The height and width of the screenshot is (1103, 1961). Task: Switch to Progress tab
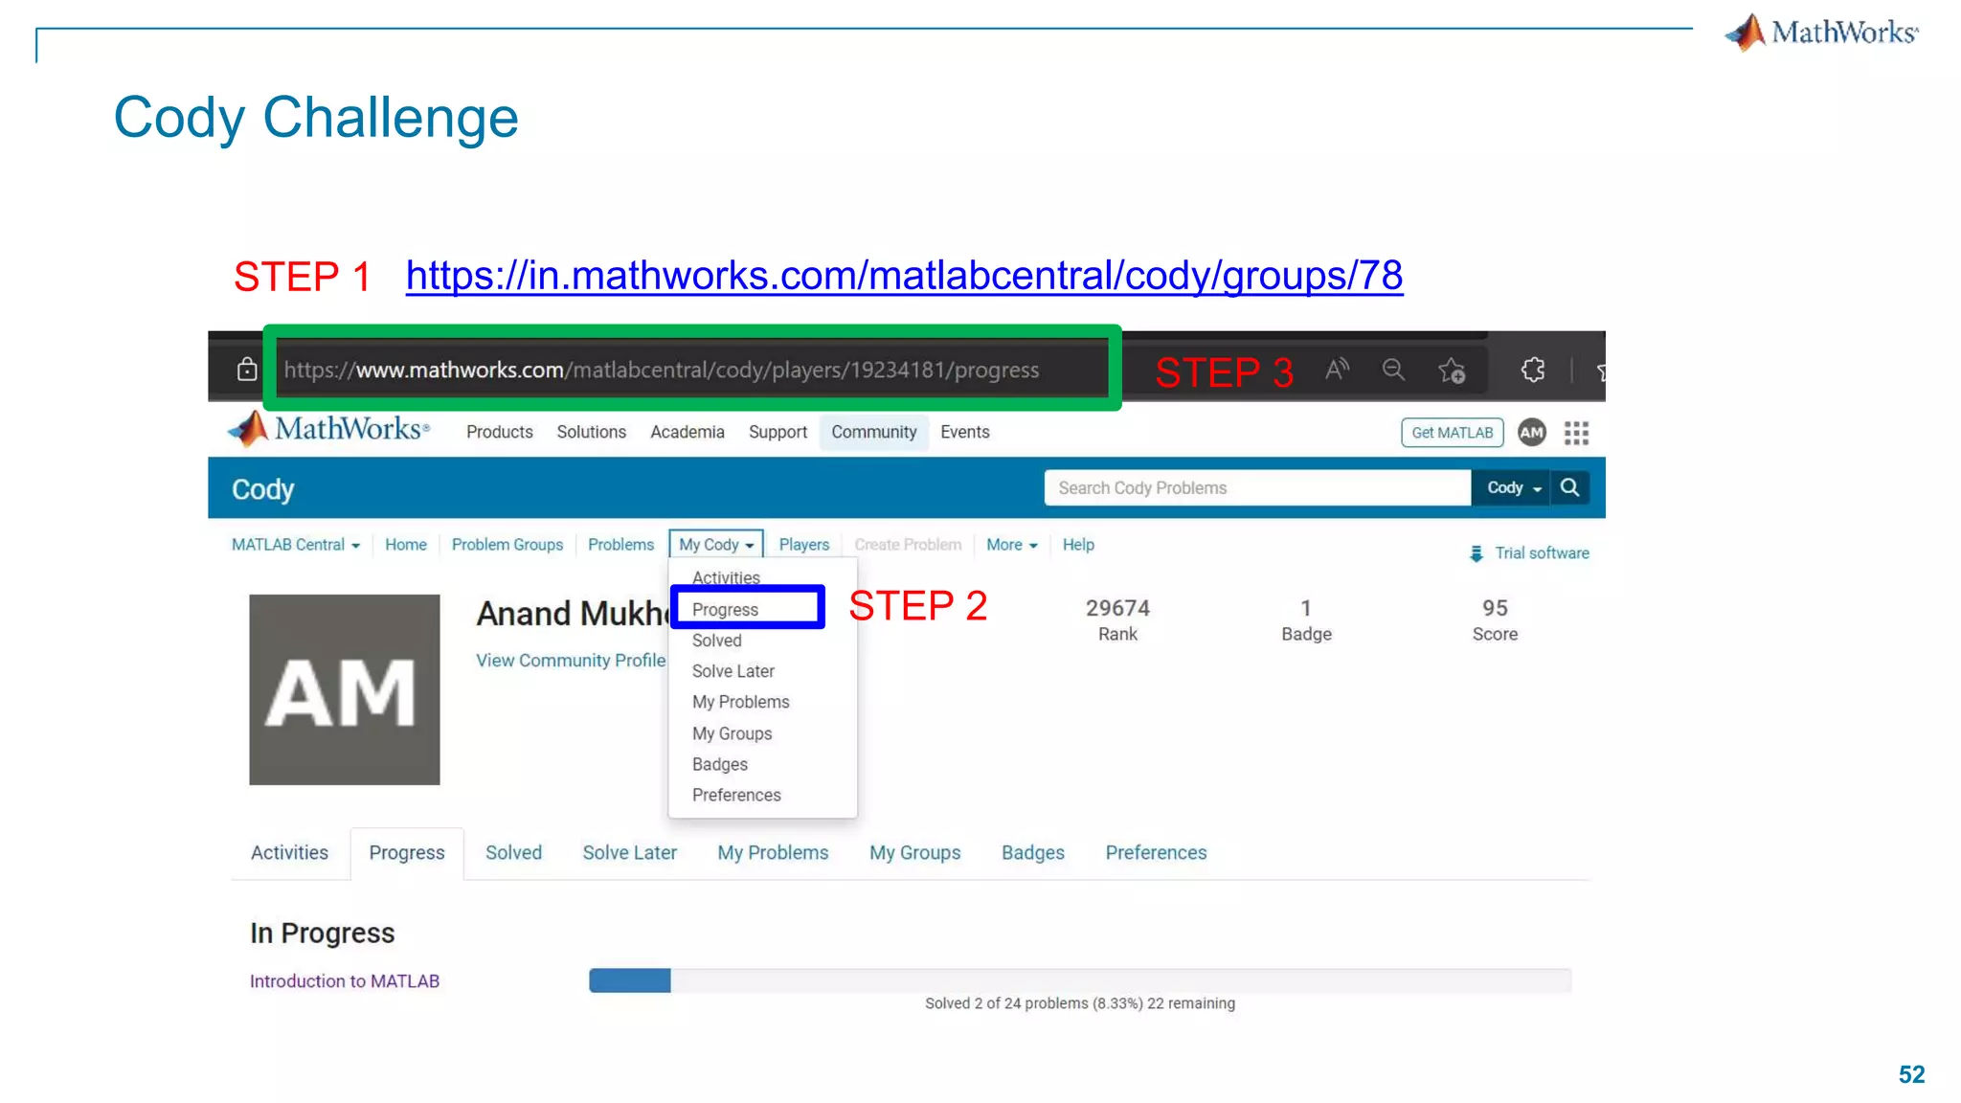pos(407,853)
